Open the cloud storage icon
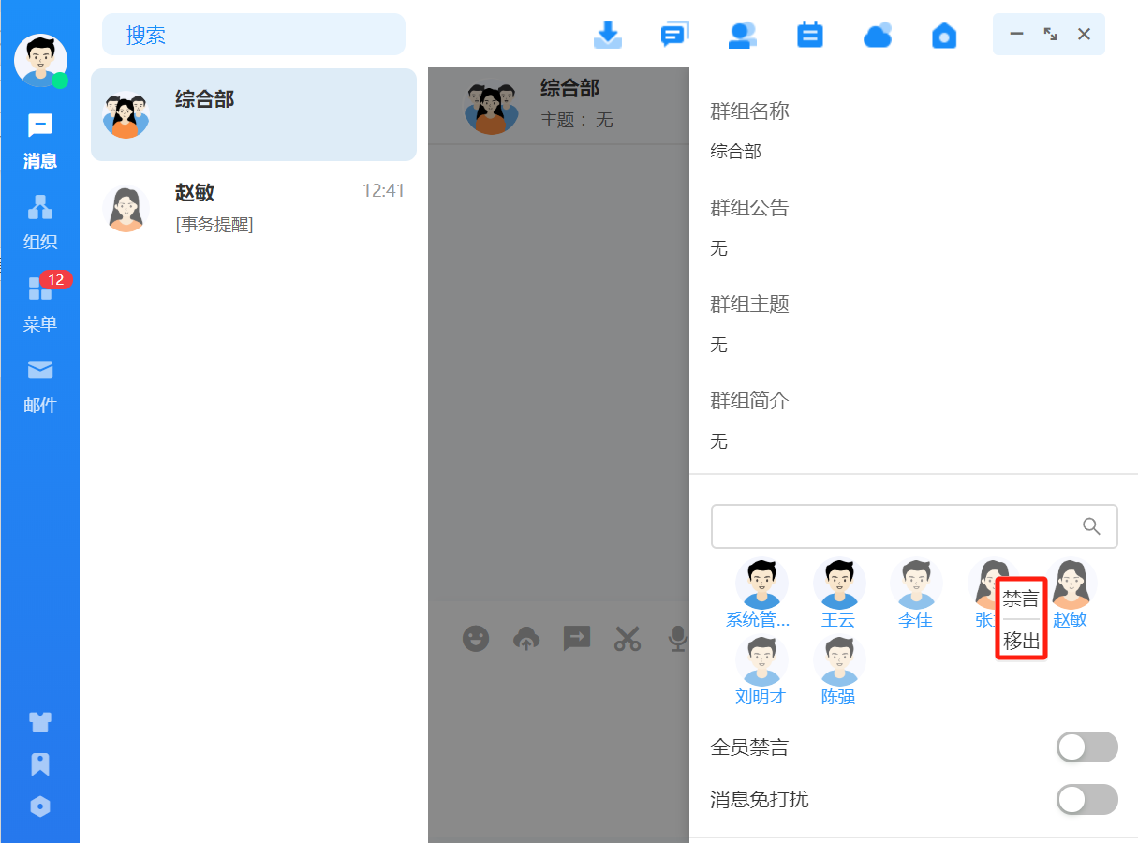This screenshot has height=843, width=1138. click(x=877, y=36)
